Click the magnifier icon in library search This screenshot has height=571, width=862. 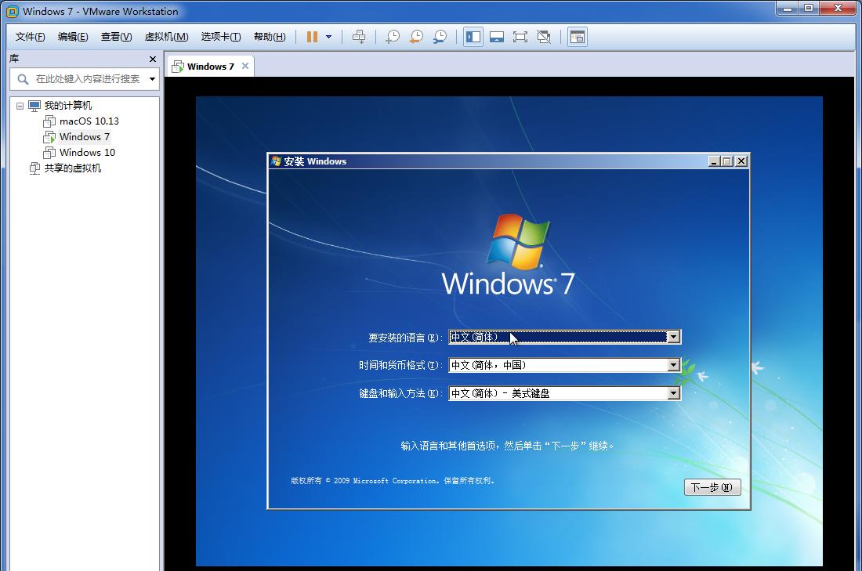tap(23, 79)
